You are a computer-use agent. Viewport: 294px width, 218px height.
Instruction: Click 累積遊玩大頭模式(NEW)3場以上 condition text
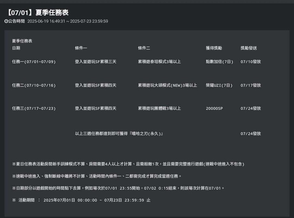(167, 85)
